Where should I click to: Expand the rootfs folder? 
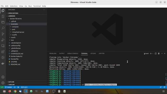[x=13, y=38]
